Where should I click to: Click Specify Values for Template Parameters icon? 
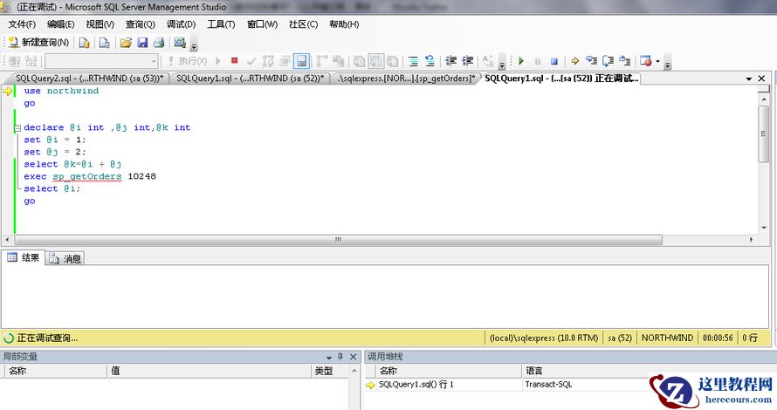click(x=488, y=61)
